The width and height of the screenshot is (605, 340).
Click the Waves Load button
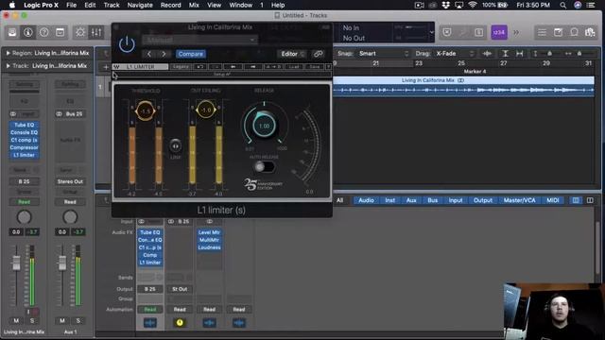coord(294,67)
